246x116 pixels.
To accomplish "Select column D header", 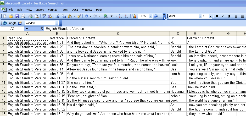I will pyautogui.click(x=178, y=34).
